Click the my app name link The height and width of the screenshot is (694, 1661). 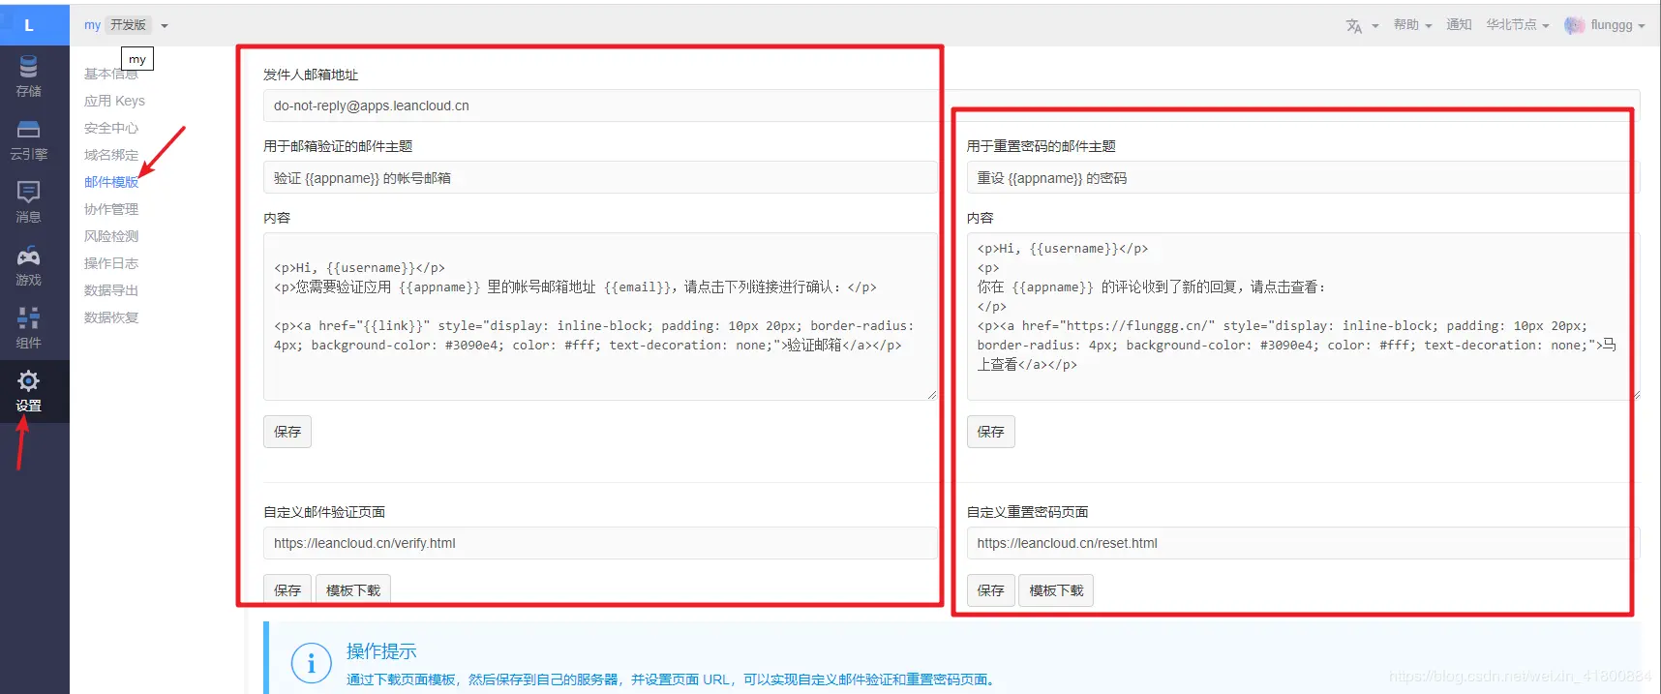(x=92, y=25)
